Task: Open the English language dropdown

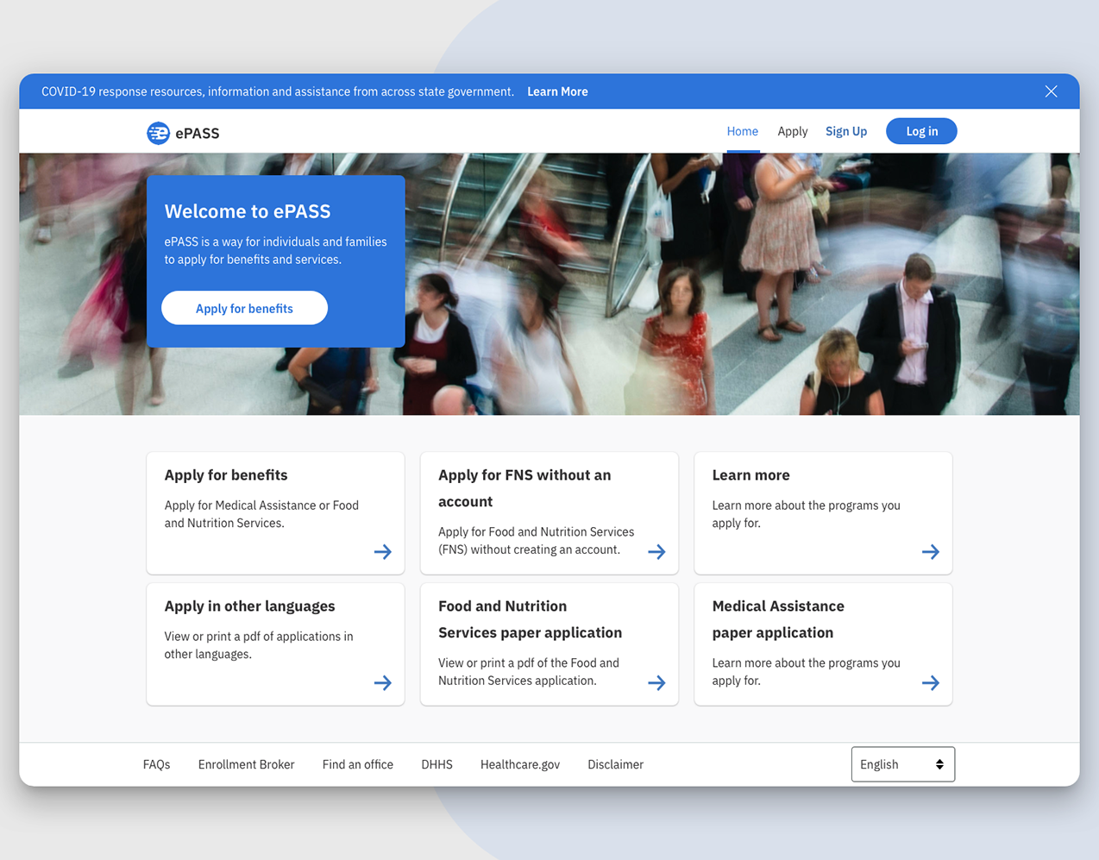Action: [902, 764]
